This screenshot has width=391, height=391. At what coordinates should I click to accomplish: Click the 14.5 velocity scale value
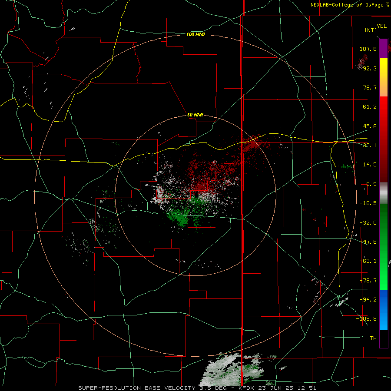point(370,165)
